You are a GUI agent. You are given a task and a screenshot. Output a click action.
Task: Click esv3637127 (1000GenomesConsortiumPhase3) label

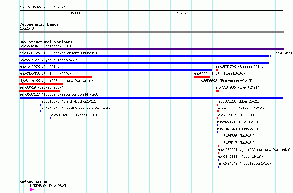pos(59,94)
